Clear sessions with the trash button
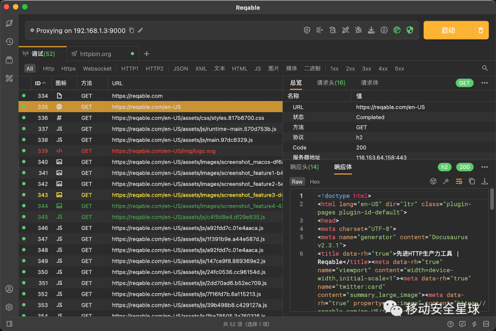The height and width of the screenshot is (331, 496). pos(480,30)
